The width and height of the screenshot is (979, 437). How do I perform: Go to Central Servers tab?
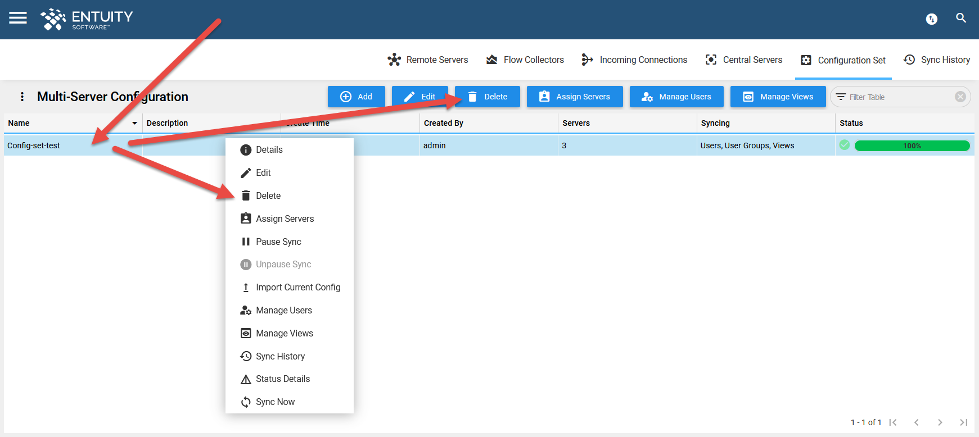pyautogui.click(x=744, y=60)
